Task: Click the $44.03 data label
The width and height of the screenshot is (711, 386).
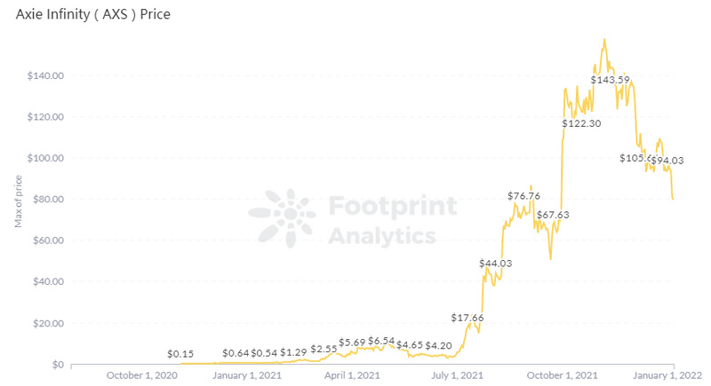Action: pos(495,264)
